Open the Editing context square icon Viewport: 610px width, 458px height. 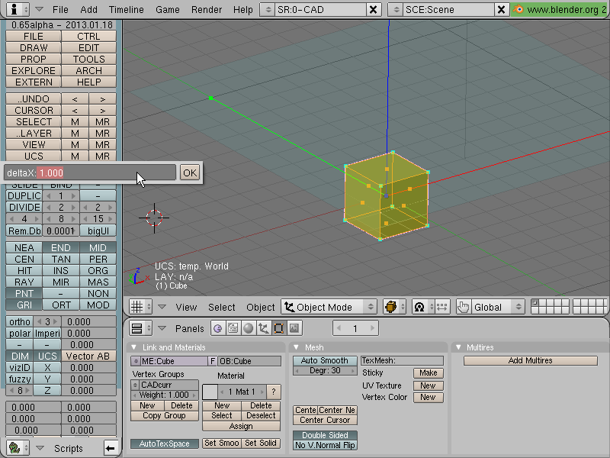(278, 328)
